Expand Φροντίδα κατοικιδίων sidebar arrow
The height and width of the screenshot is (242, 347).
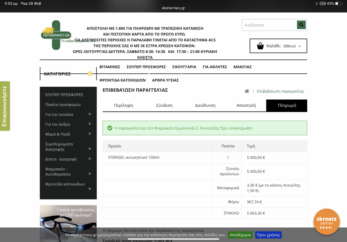pyautogui.click(x=90, y=189)
